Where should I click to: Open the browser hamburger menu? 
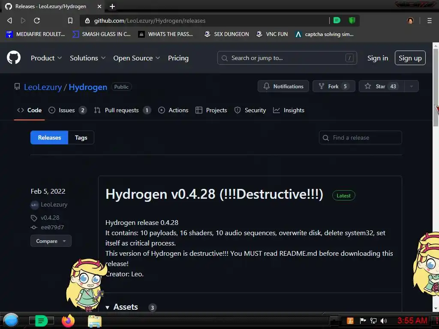click(429, 21)
